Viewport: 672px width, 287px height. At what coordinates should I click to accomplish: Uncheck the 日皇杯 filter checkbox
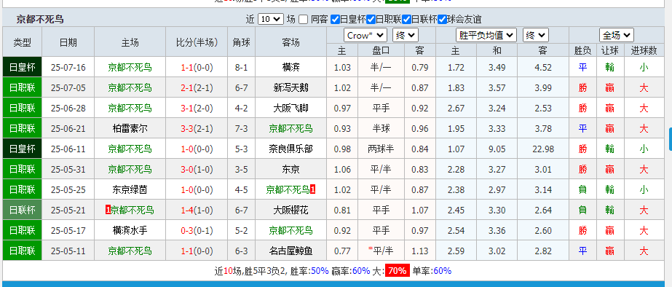click(335, 20)
